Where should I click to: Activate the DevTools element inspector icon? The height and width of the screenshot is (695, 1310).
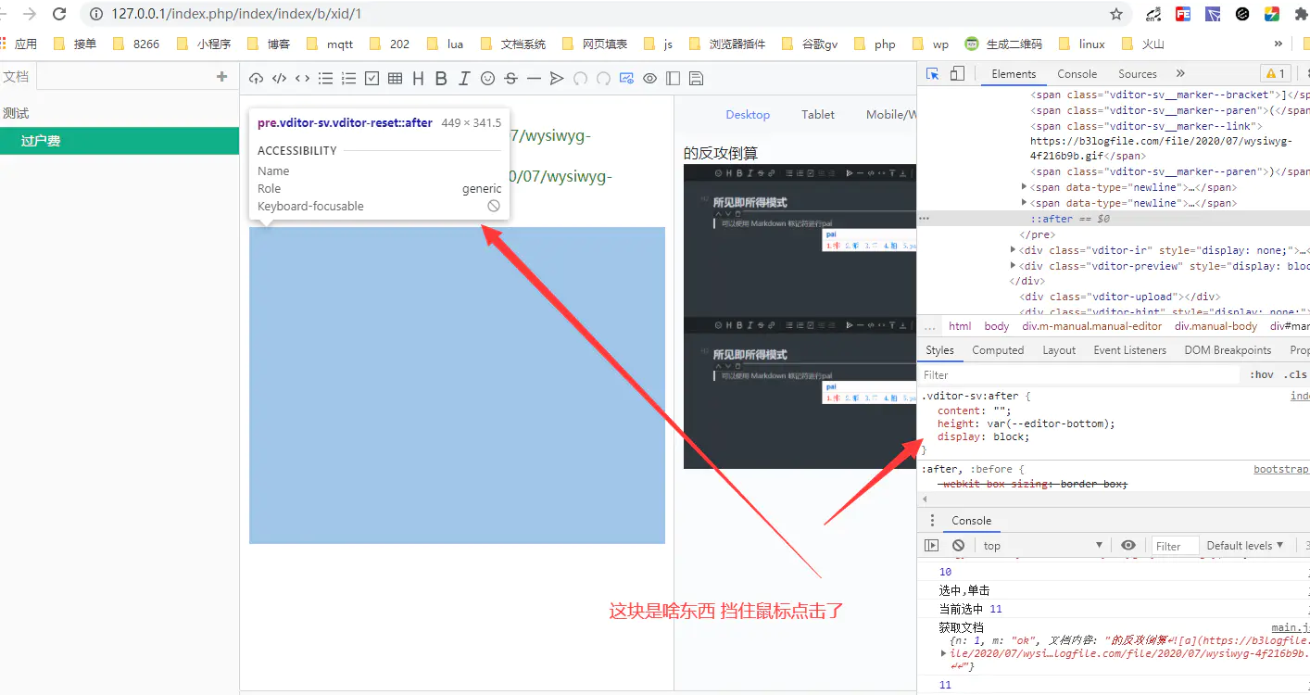(933, 74)
